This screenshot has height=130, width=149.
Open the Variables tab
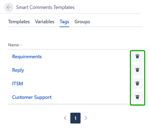pos(45,22)
